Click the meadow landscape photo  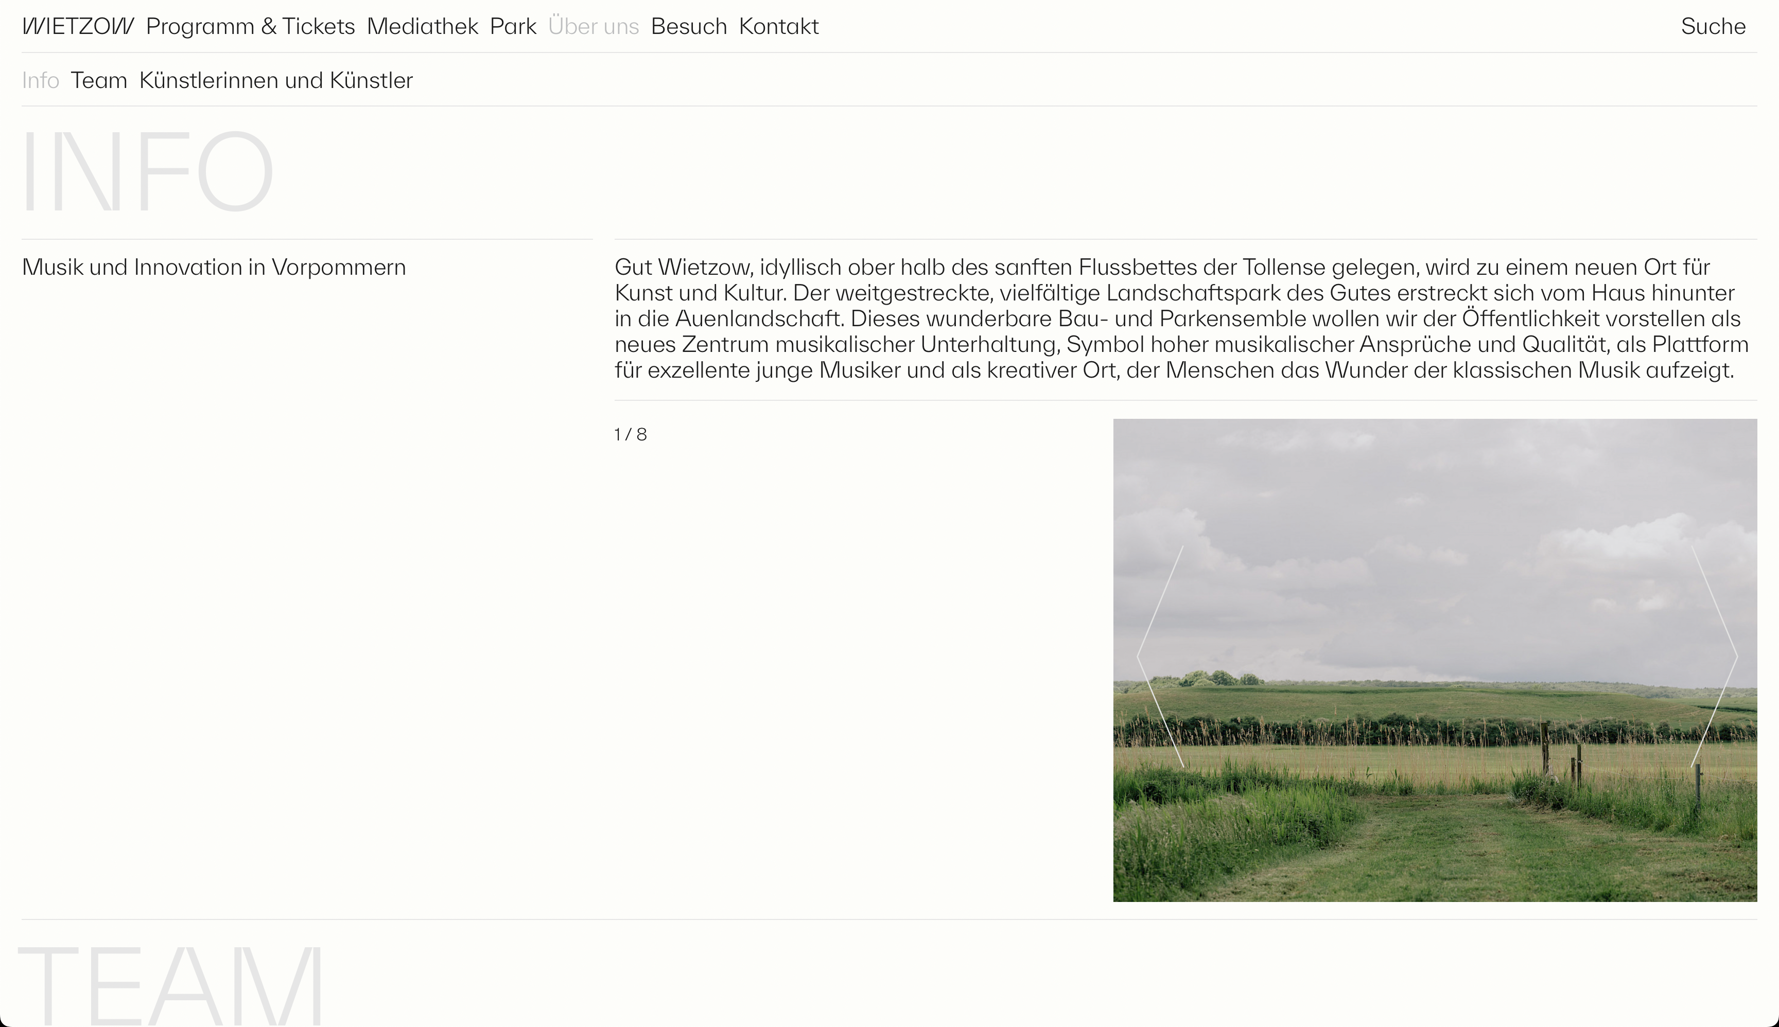[x=1435, y=660]
